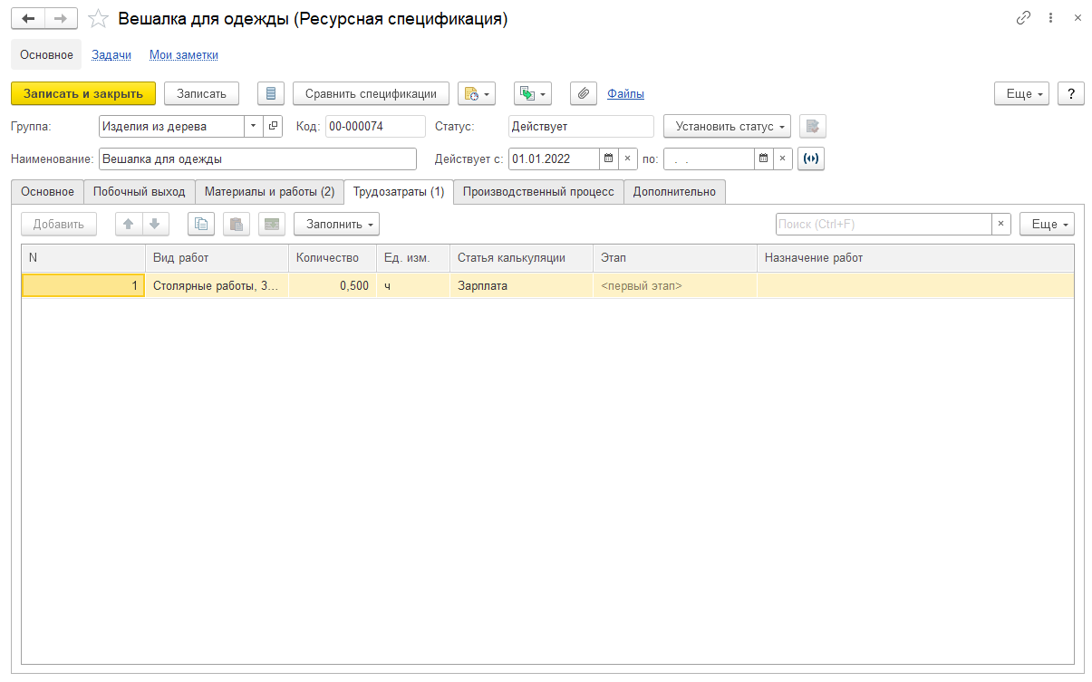Screen dimensions: 1092x682
Task: Open the Файлы link
Action: [x=625, y=93]
